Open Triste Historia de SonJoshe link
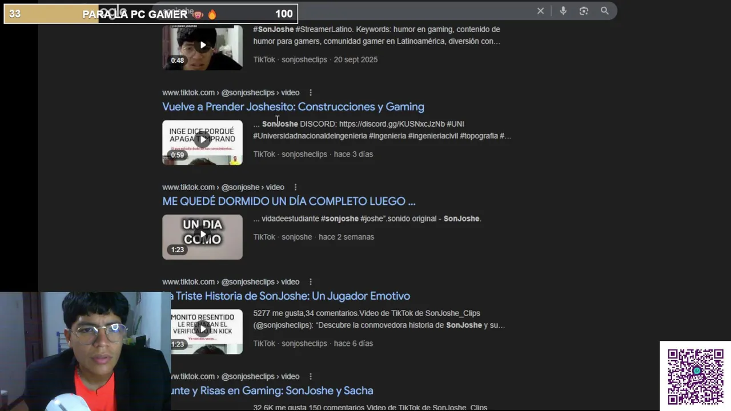This screenshot has height=411, width=731. tap(290, 296)
